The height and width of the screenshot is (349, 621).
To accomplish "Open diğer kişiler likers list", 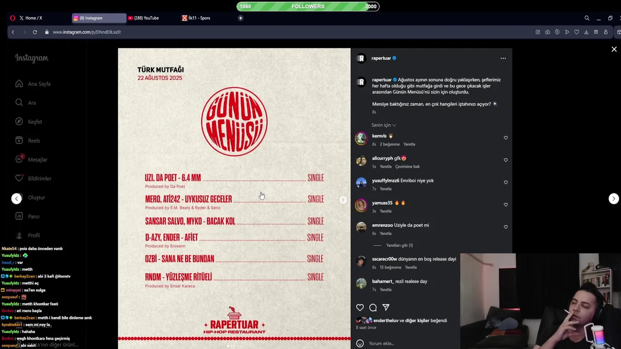I will (x=417, y=320).
